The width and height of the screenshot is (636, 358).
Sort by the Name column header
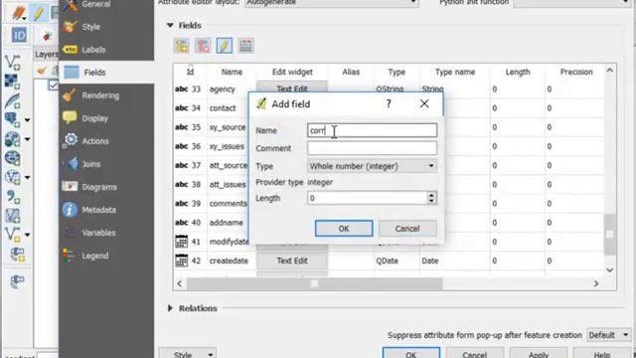(x=232, y=72)
